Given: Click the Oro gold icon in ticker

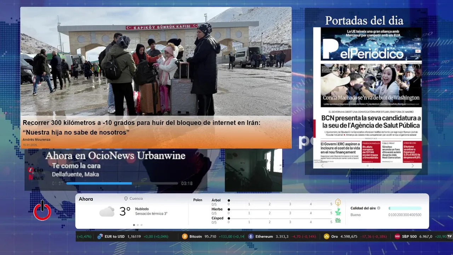Looking at the screenshot, I should [326, 236].
